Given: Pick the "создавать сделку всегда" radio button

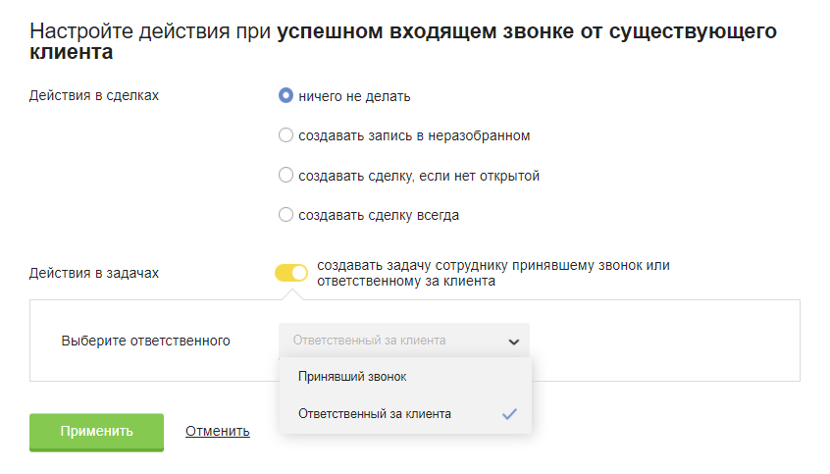Looking at the screenshot, I should pos(285,215).
